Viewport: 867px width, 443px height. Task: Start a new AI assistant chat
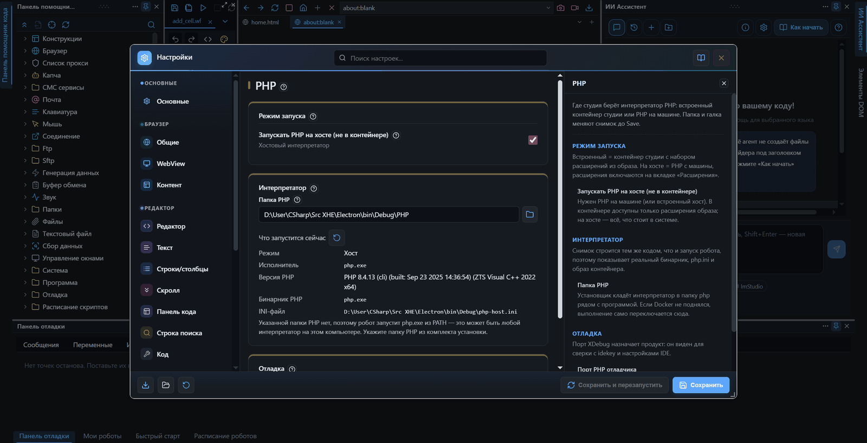click(651, 28)
